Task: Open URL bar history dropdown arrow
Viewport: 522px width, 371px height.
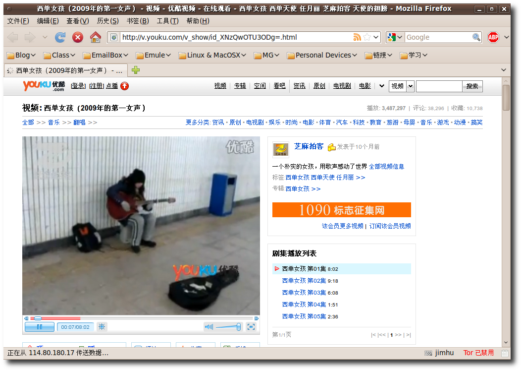Action: (x=376, y=37)
